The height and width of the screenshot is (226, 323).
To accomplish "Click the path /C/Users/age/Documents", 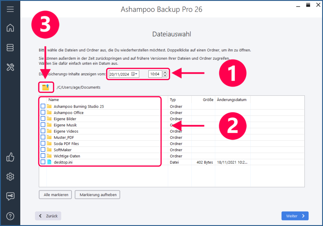I will pyautogui.click(x=78, y=87).
